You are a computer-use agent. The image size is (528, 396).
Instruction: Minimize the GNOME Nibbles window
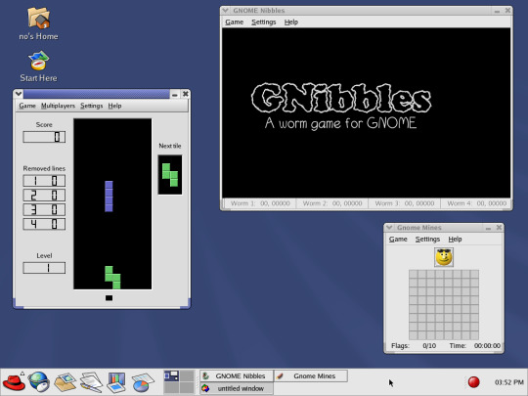click(x=497, y=11)
